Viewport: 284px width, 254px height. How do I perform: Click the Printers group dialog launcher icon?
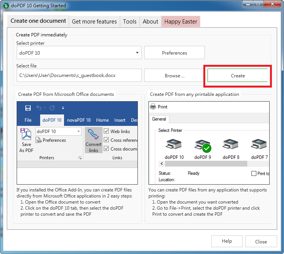(80, 158)
